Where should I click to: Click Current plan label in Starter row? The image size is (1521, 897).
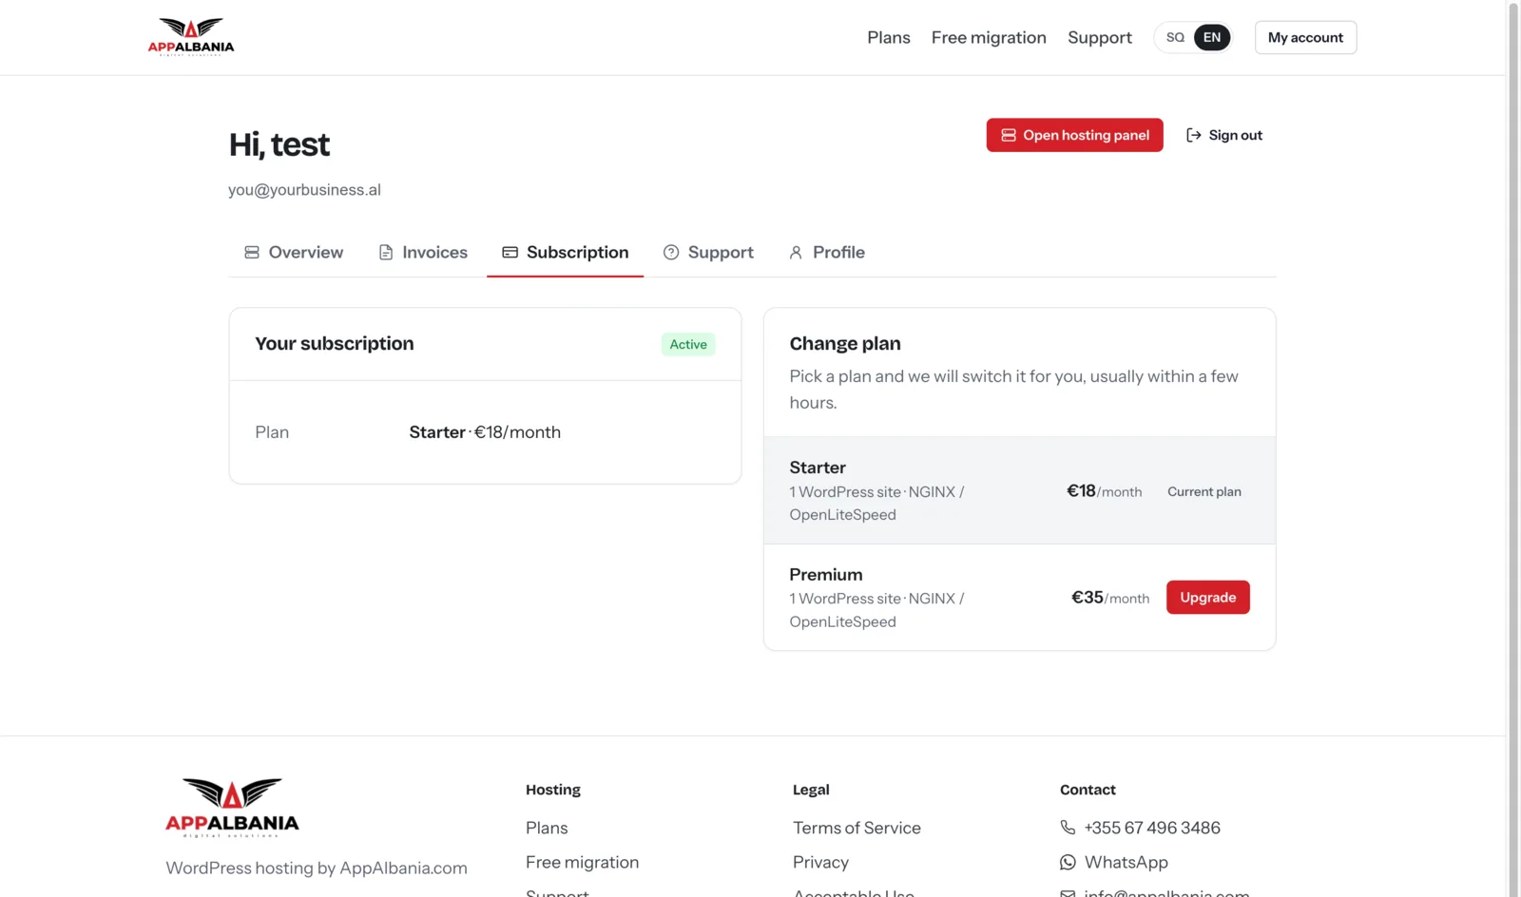(x=1204, y=491)
